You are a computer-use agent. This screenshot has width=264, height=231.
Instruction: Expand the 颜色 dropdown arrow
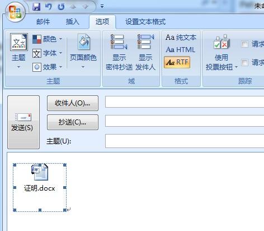pos(61,39)
